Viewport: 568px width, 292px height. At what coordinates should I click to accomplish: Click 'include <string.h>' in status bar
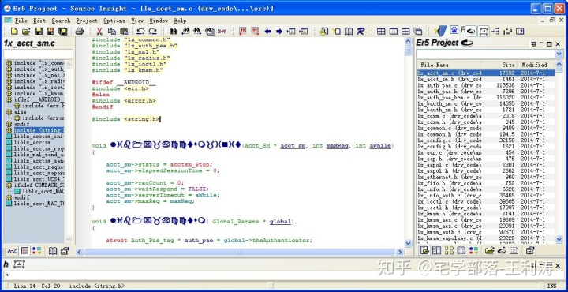pyautogui.click(x=97, y=286)
